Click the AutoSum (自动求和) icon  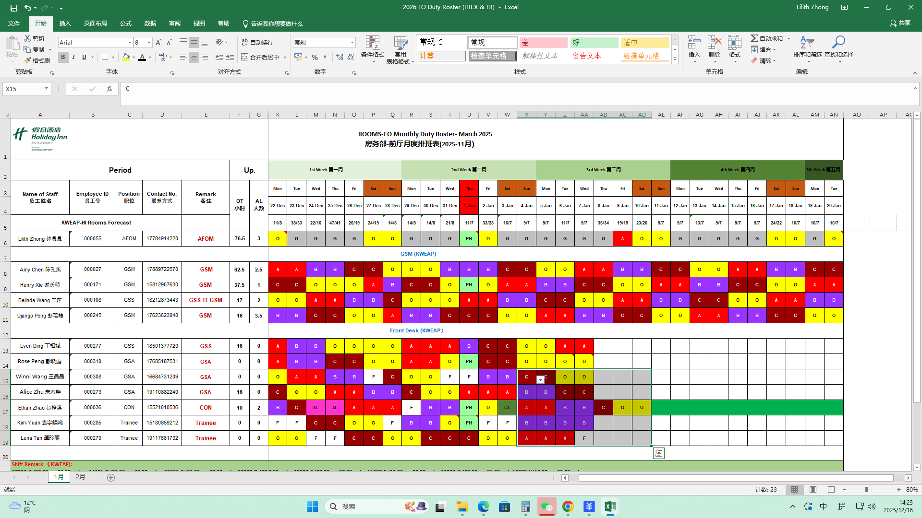tap(754, 38)
